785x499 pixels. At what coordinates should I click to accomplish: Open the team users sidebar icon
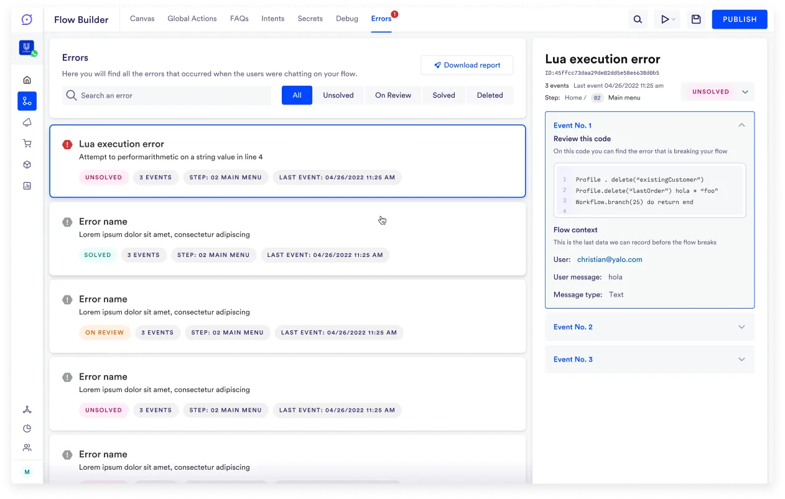click(x=27, y=447)
